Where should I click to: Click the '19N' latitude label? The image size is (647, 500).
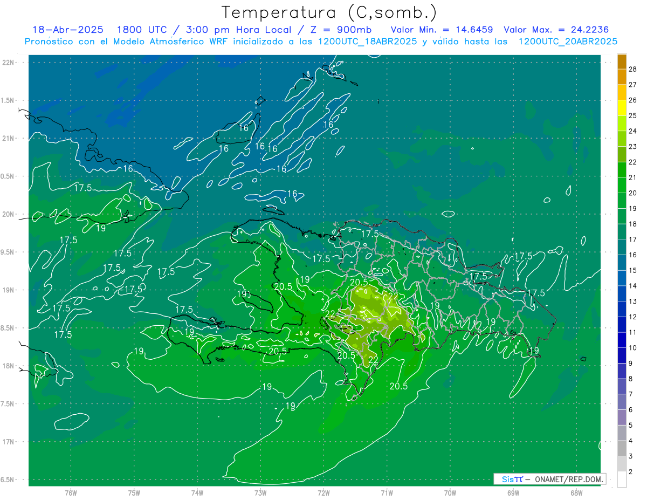(9, 290)
